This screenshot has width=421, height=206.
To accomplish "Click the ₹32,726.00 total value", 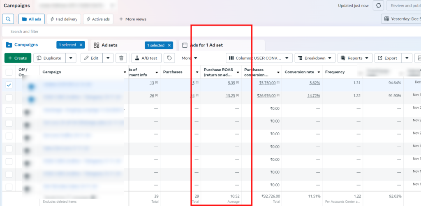I will [x=271, y=196].
